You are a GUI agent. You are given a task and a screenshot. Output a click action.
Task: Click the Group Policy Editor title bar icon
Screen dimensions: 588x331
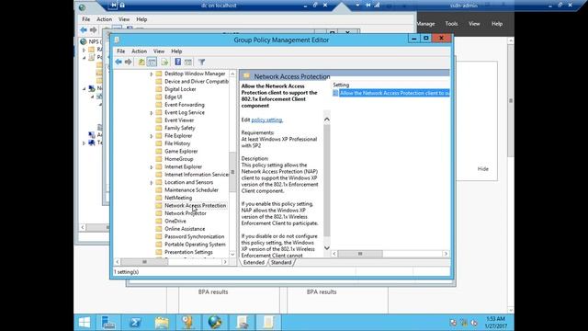pos(117,40)
